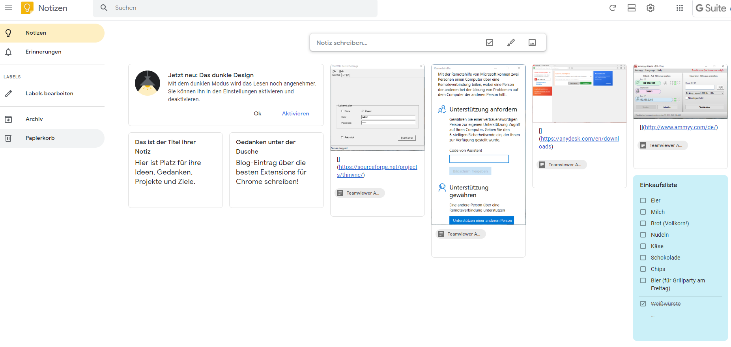Open the AnyDesk screenshot thumbnail

click(x=580, y=93)
